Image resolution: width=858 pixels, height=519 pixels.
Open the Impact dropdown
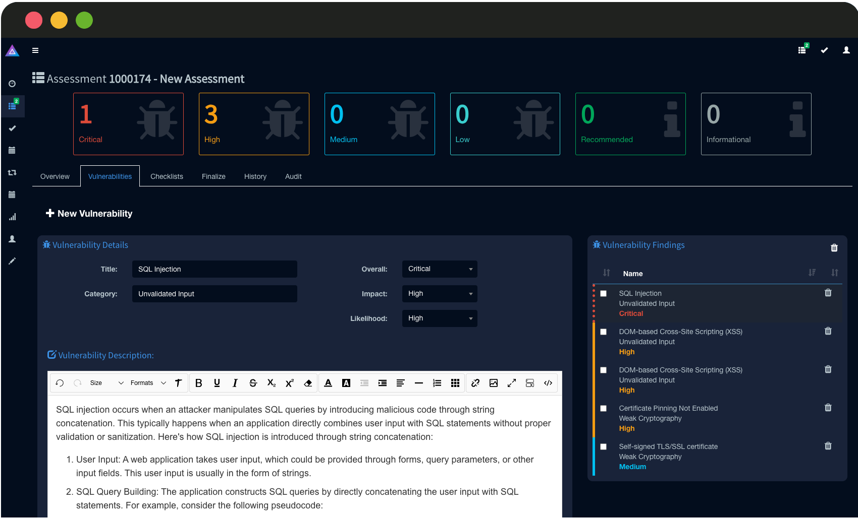[440, 294]
